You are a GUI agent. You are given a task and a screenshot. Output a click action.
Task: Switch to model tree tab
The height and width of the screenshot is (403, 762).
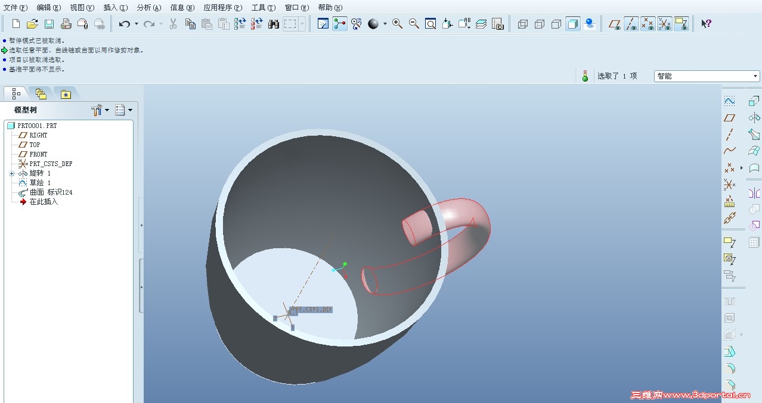point(16,93)
